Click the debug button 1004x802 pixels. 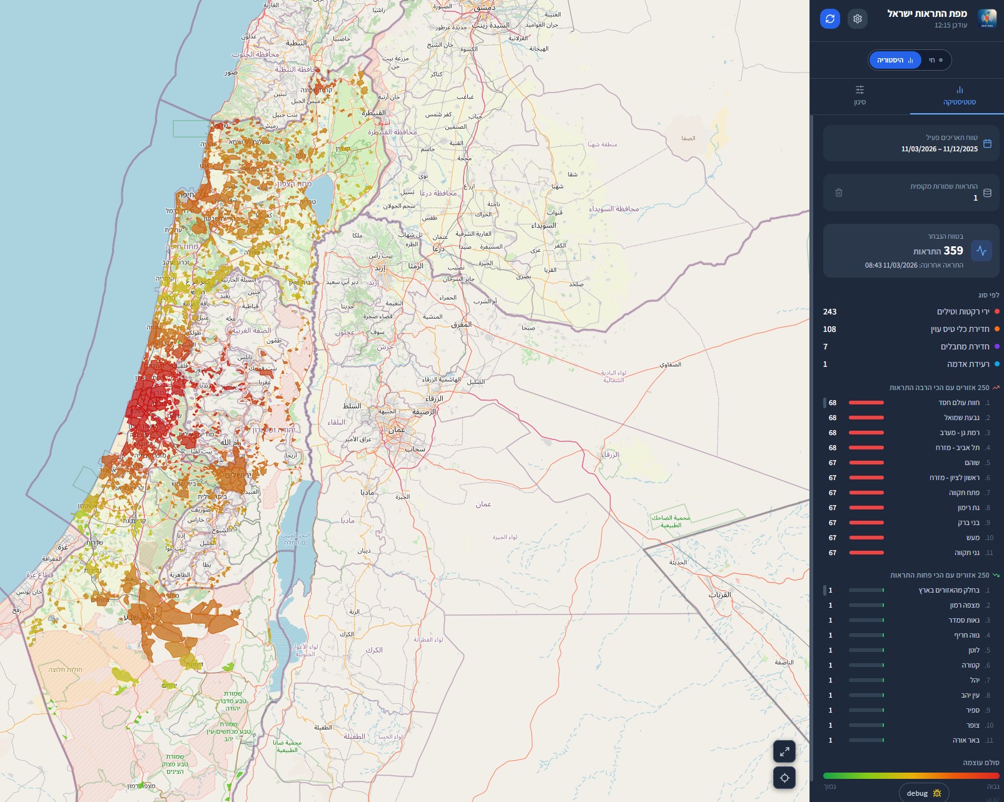(924, 793)
